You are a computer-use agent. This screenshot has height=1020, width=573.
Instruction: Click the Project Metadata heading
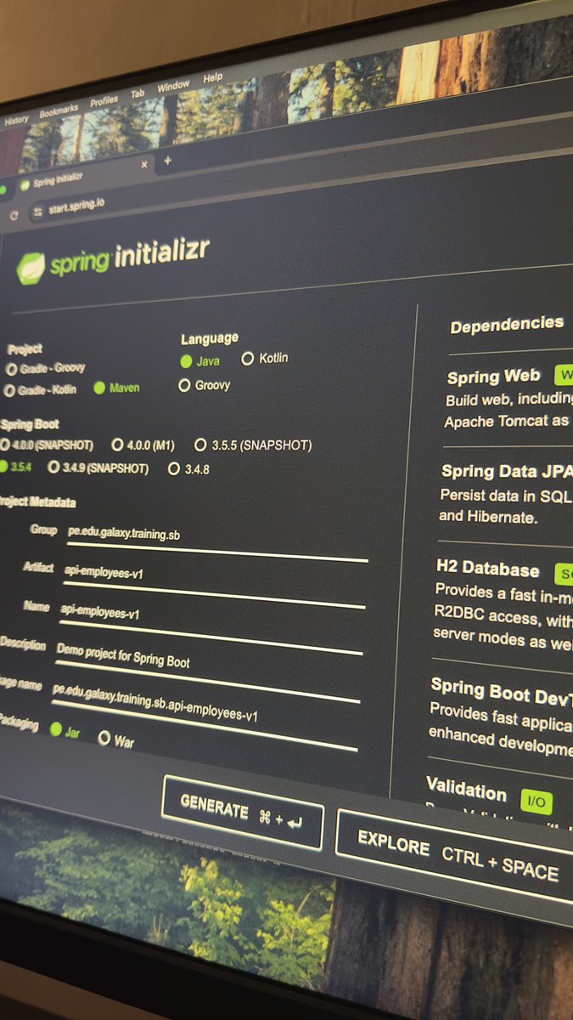click(37, 501)
